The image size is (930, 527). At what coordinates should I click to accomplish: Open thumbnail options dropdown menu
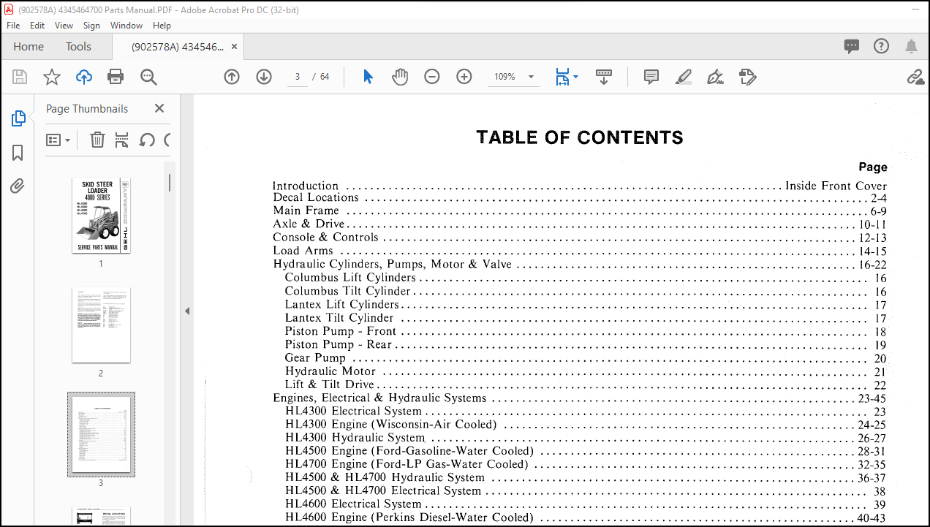pyautogui.click(x=58, y=140)
